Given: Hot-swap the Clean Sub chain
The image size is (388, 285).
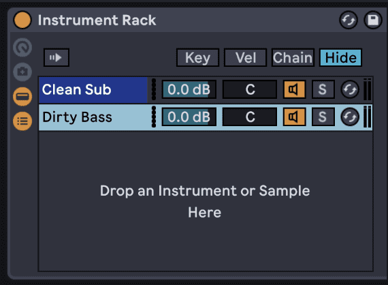Looking at the screenshot, I should point(350,89).
